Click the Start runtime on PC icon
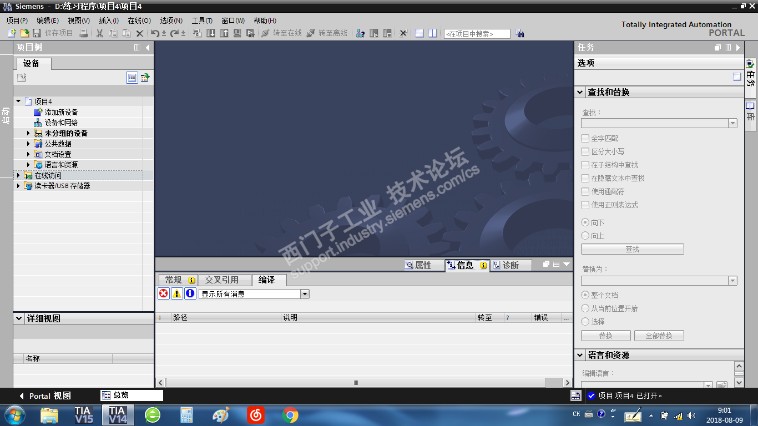Viewport: 758px width, 426px height. [251, 33]
